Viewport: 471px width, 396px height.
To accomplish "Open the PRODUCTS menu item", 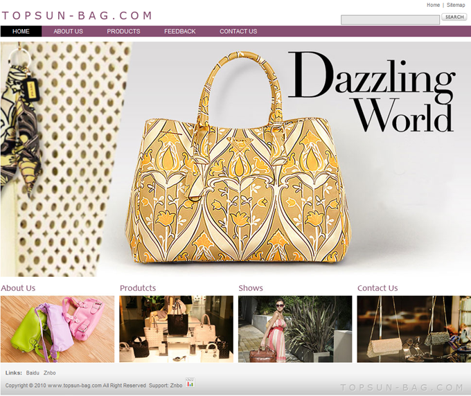I will click(x=123, y=31).
